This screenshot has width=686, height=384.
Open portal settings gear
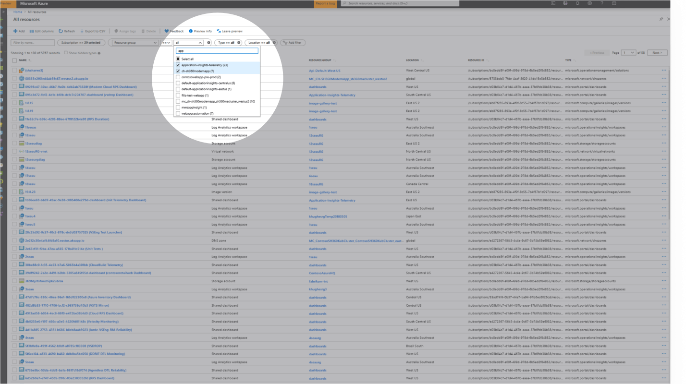589,3
